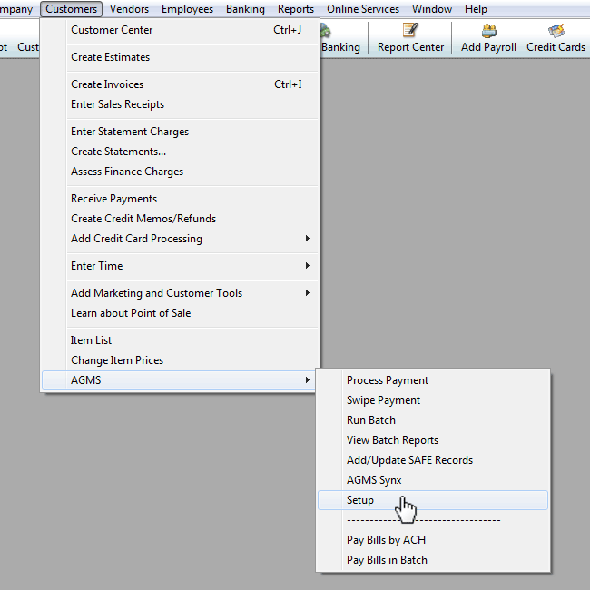
Task: Select Pay Bills in Batch
Action: point(433,560)
